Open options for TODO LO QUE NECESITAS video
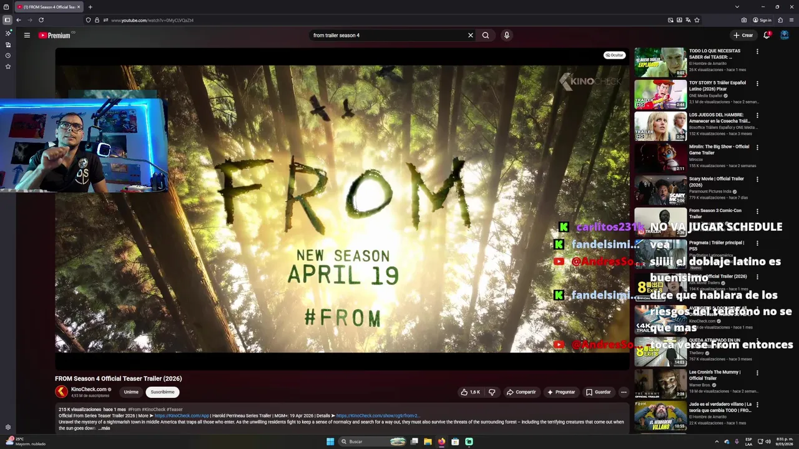 pyautogui.click(x=757, y=52)
